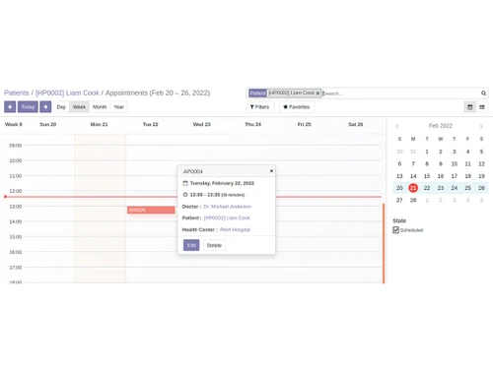Open the patient link in the popup
The image size is (493, 369).
point(227,218)
